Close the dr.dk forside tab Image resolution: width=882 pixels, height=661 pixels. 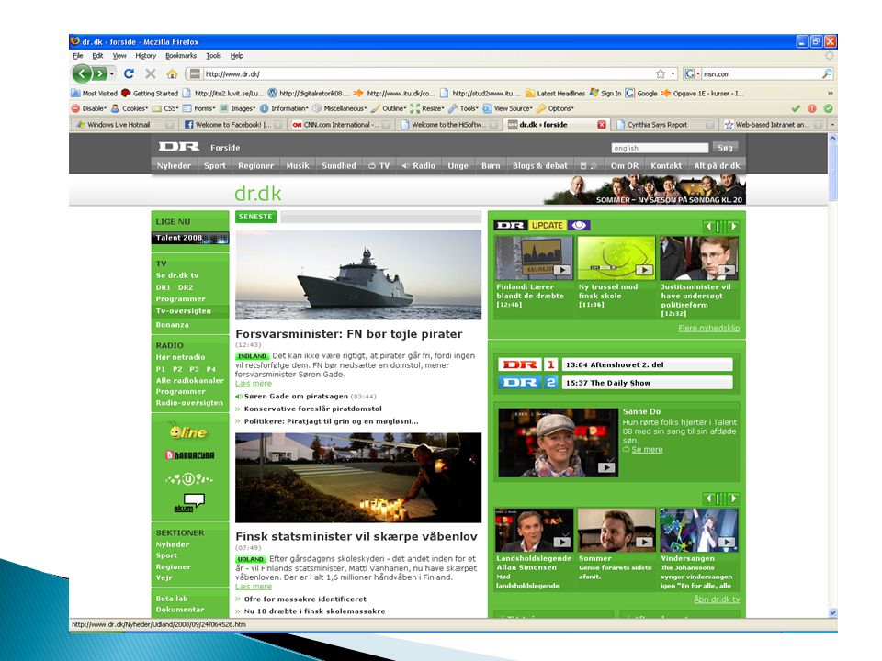601,125
